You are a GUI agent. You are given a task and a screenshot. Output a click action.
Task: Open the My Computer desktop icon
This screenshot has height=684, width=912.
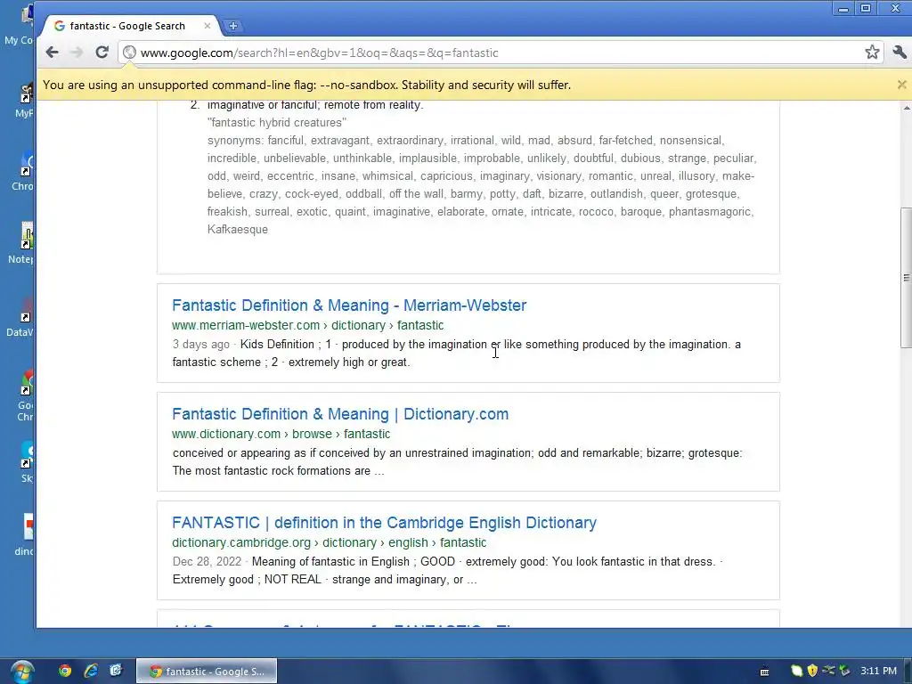[x=20, y=24]
